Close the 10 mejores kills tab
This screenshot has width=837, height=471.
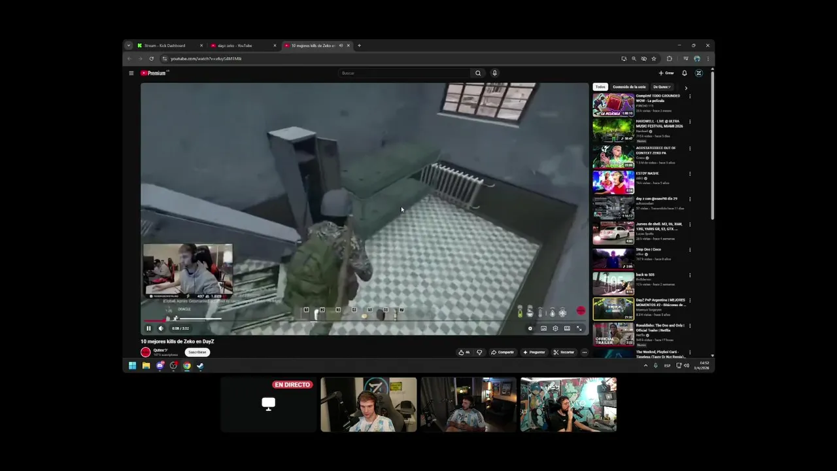click(349, 46)
